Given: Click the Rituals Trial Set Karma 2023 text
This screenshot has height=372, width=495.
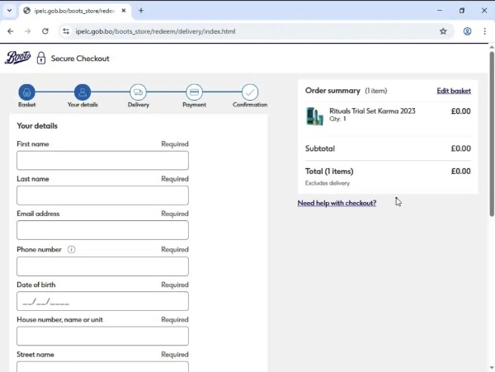Looking at the screenshot, I should [372, 111].
